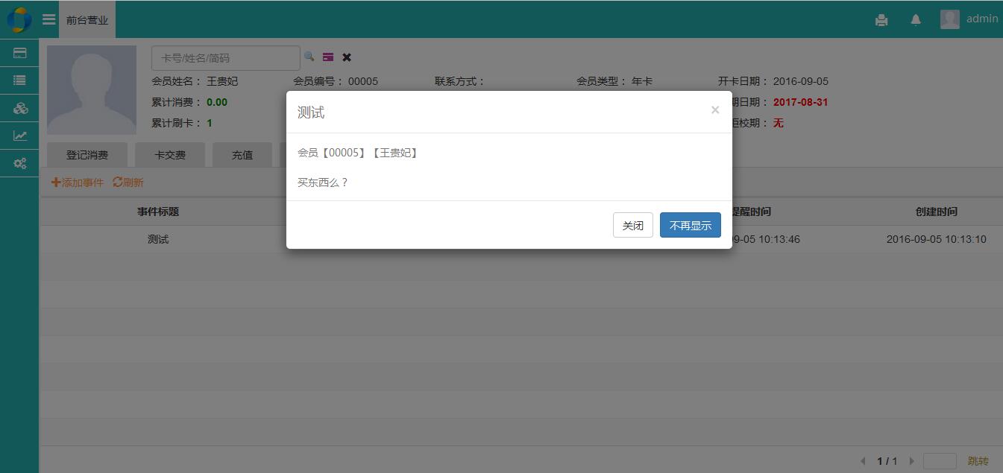Viewport: 1003px width, 473px height.
Task: Select the 充值 tab
Action: click(242, 155)
